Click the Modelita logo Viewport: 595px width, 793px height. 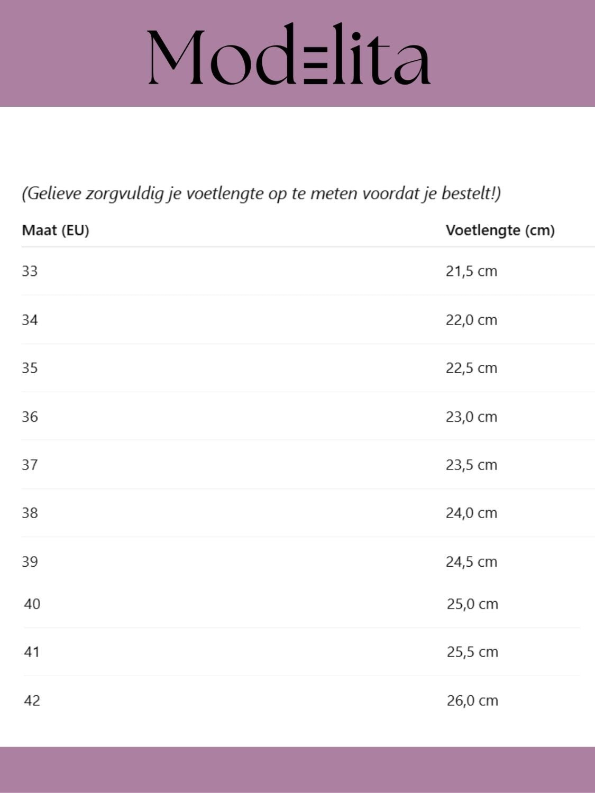coord(289,53)
